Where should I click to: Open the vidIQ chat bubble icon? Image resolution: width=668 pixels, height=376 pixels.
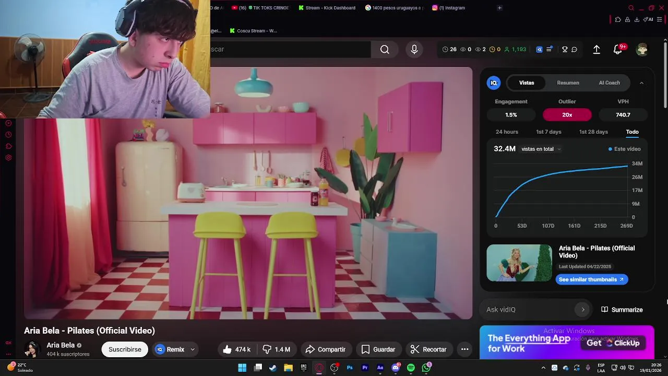click(x=574, y=49)
